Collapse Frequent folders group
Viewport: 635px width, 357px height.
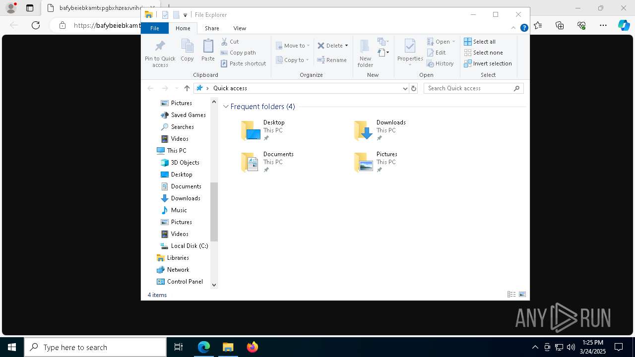click(226, 107)
